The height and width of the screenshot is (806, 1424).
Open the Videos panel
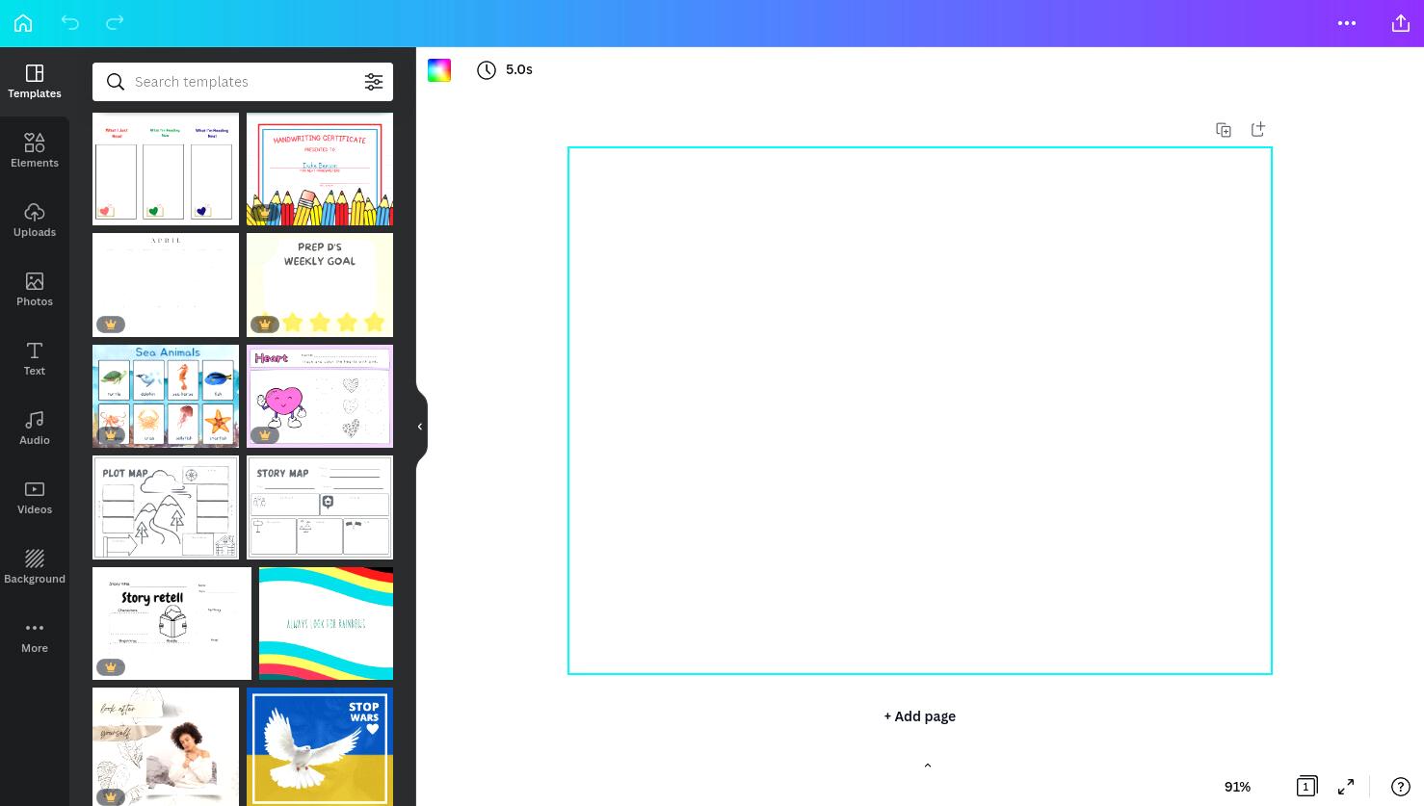pyautogui.click(x=35, y=498)
